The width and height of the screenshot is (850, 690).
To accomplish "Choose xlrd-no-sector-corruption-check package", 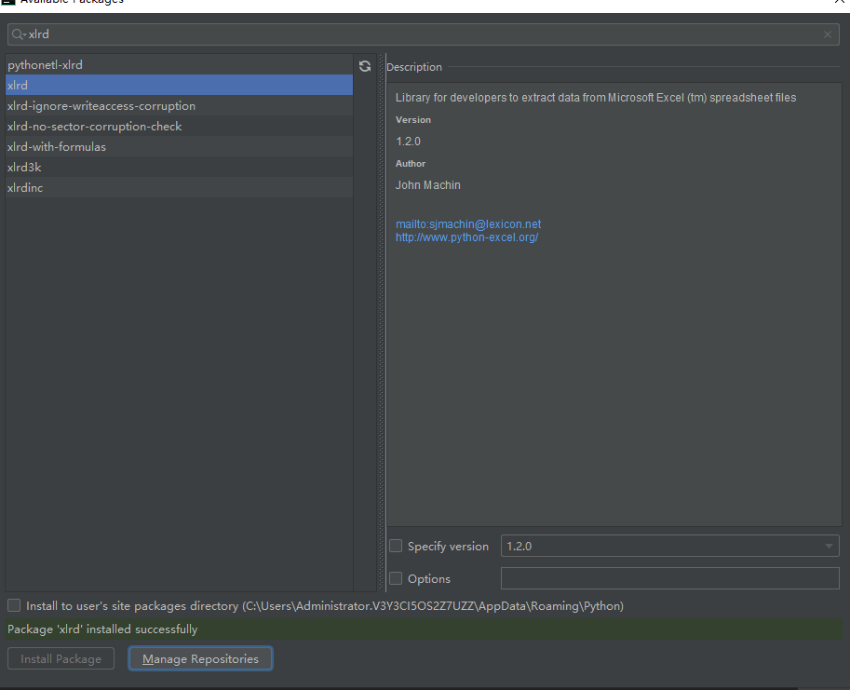I will pyautogui.click(x=94, y=127).
